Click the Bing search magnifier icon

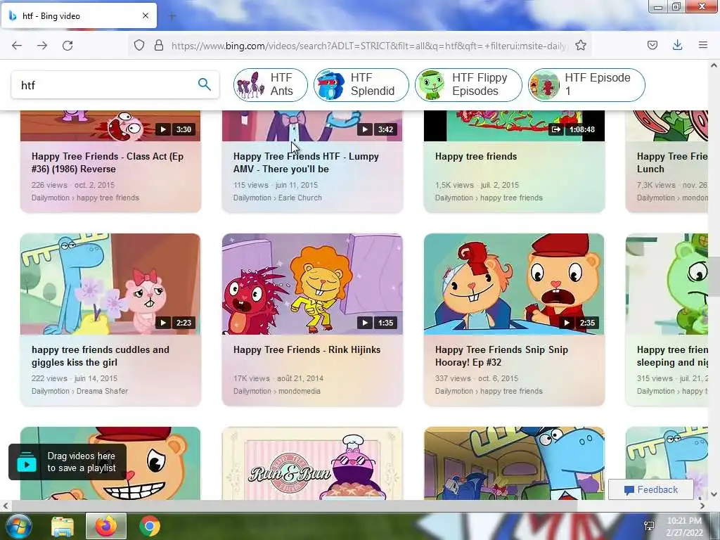tap(205, 84)
